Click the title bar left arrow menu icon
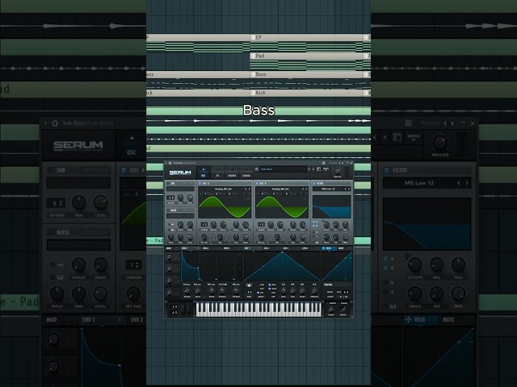This screenshot has height=387, width=517. click(x=166, y=163)
